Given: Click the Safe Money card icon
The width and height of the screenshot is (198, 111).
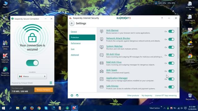Looking at the screenshot, I should pyautogui.click(x=102, y=87).
